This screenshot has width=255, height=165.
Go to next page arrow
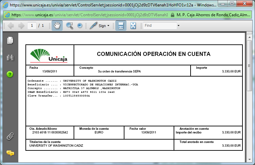[x=21, y=25]
